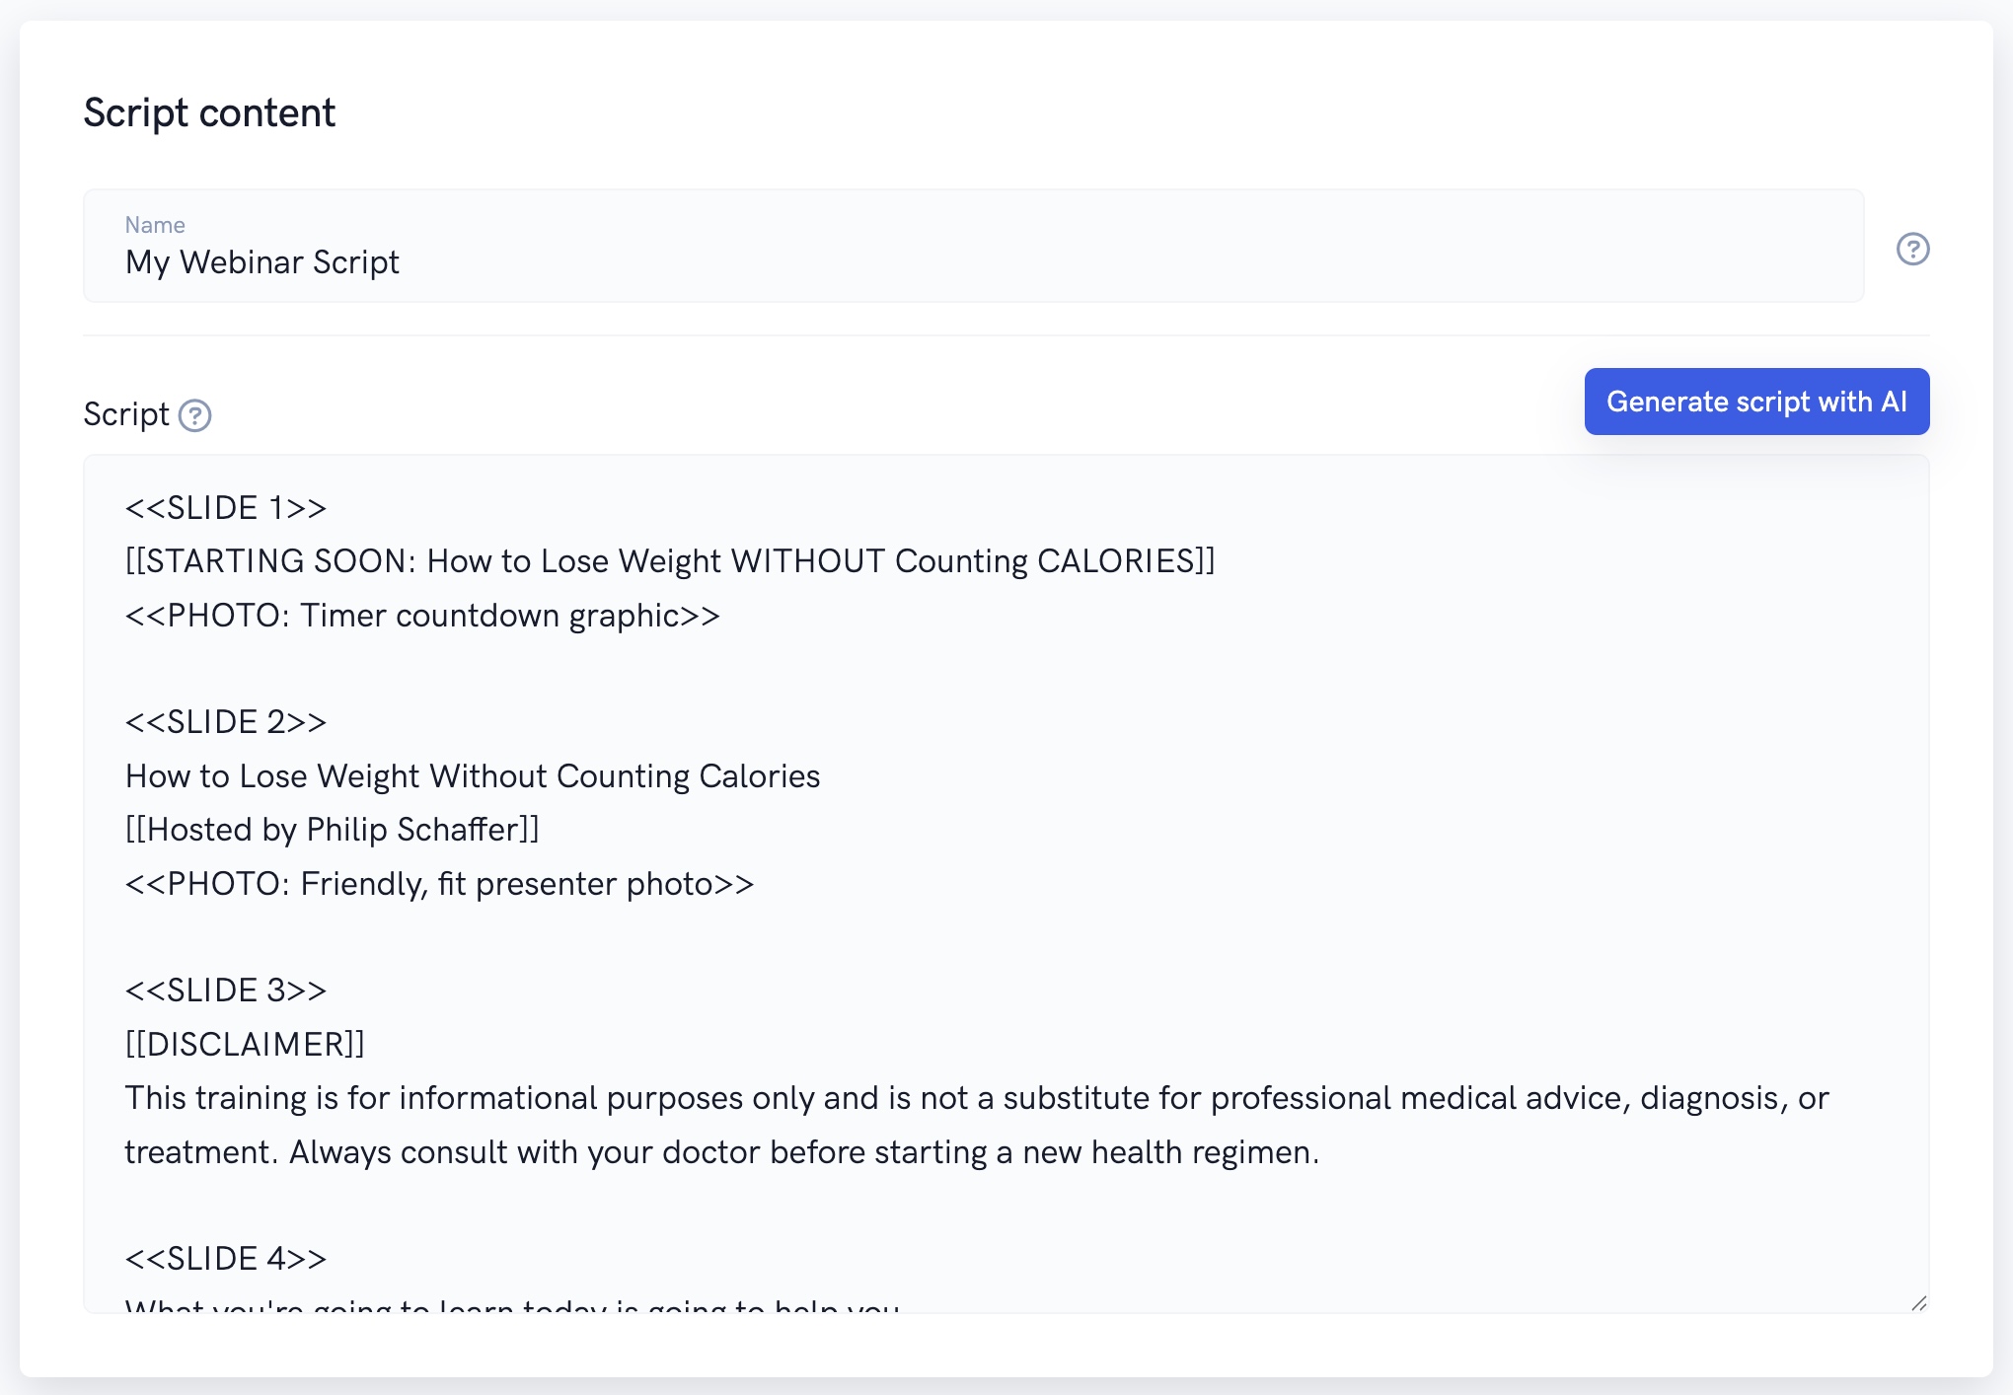Focus the Name field containing My Webinar Script
2013x1395 pixels.
pyautogui.click(x=973, y=261)
